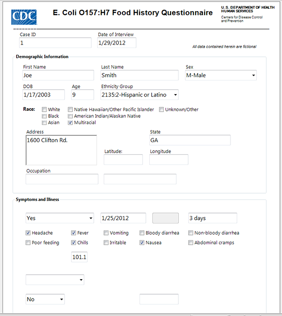
Task: Uncheck the Multiracial checkbox
Action: (x=70, y=122)
